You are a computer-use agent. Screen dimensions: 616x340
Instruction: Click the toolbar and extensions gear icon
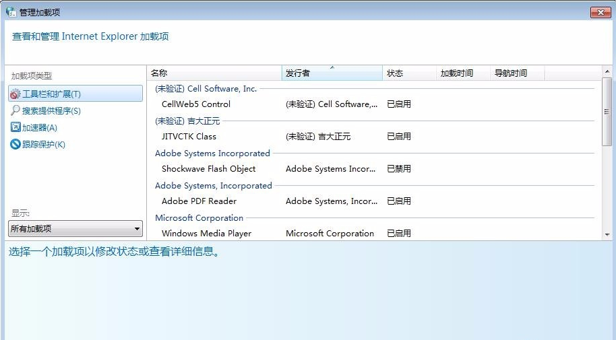(15, 94)
